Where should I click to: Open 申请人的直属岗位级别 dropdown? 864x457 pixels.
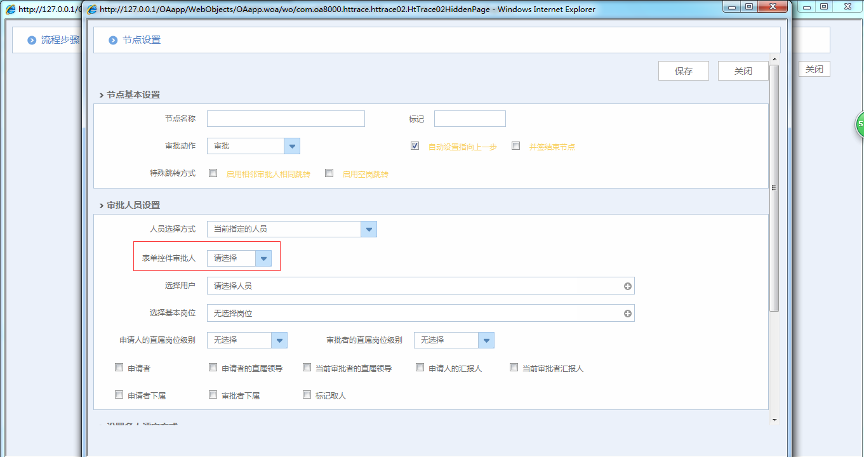[279, 340]
